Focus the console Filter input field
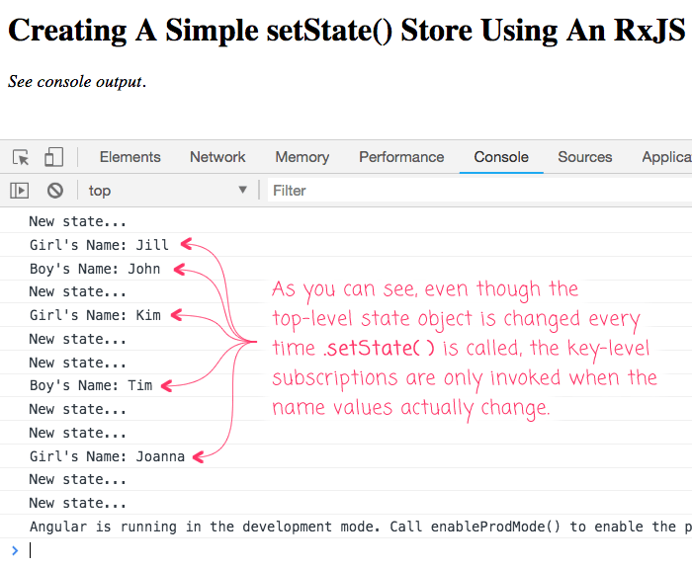This screenshot has width=692, height=568. point(479,191)
